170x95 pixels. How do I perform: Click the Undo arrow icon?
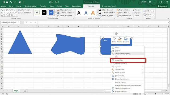coord(11,2)
